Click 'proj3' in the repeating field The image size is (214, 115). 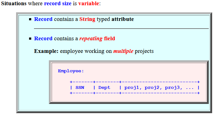click(172, 88)
